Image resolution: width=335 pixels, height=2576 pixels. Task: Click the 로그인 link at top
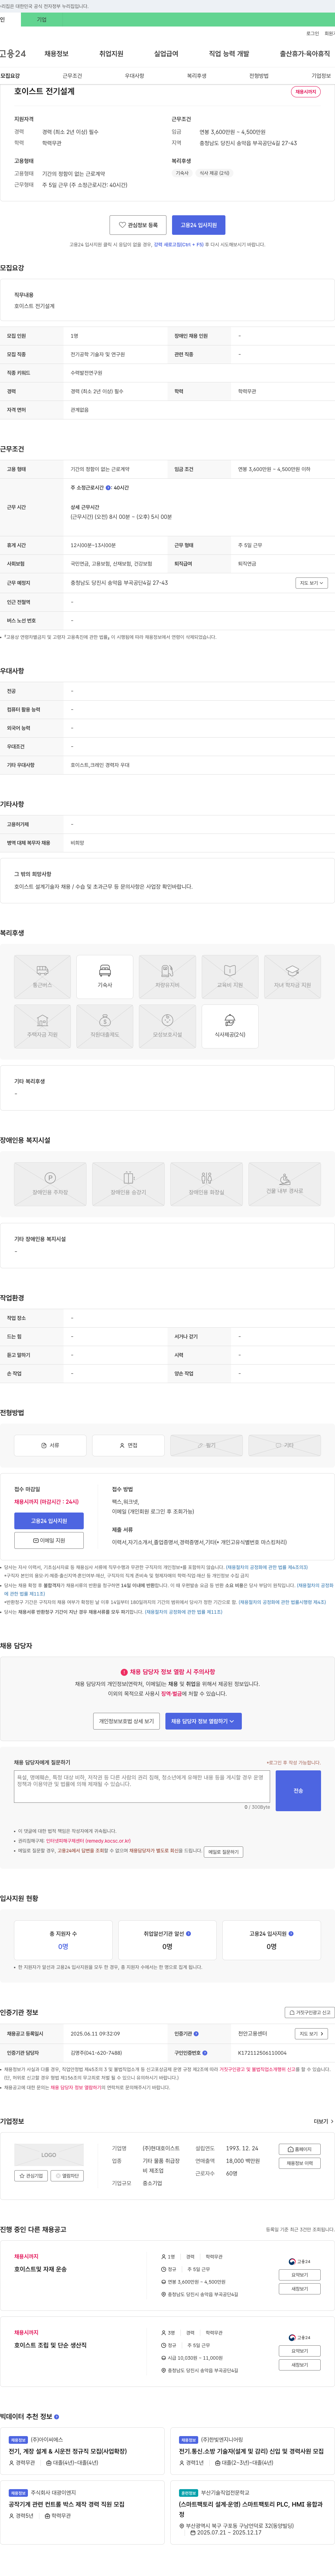tap(312, 33)
